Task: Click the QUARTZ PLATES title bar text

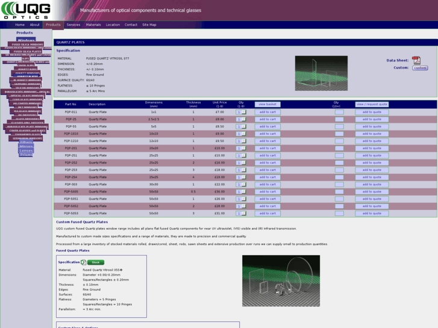Action: coord(70,43)
